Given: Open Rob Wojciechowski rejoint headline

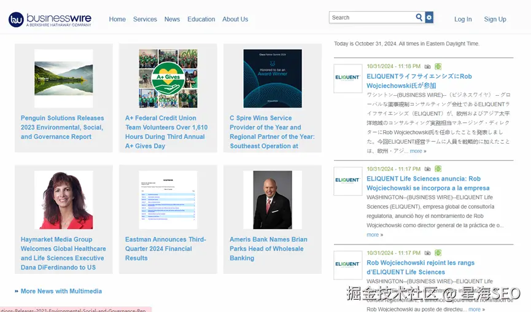Looking at the screenshot, I should point(421,267).
